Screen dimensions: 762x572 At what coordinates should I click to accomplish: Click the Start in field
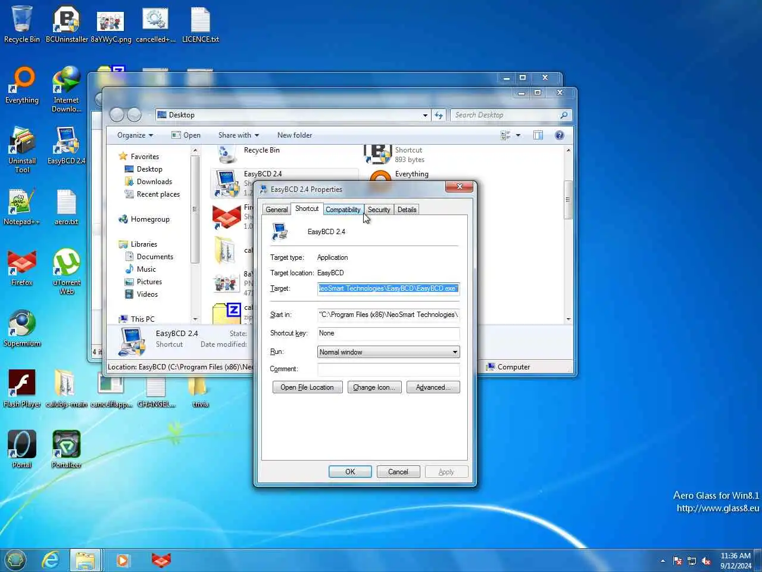tap(388, 315)
